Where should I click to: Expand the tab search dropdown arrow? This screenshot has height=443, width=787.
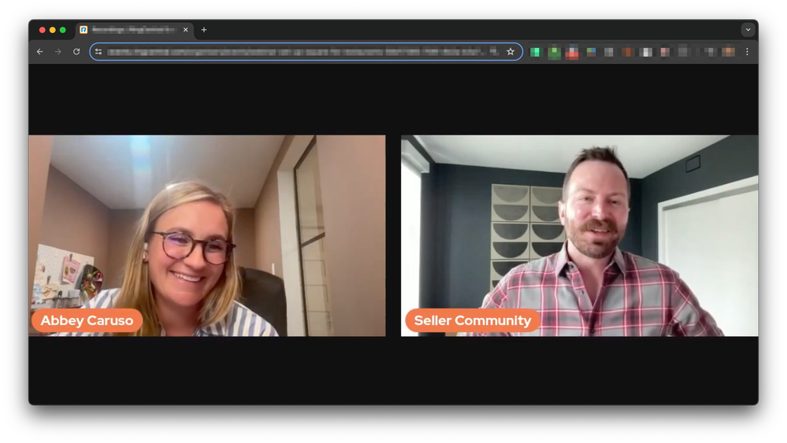pyautogui.click(x=748, y=30)
